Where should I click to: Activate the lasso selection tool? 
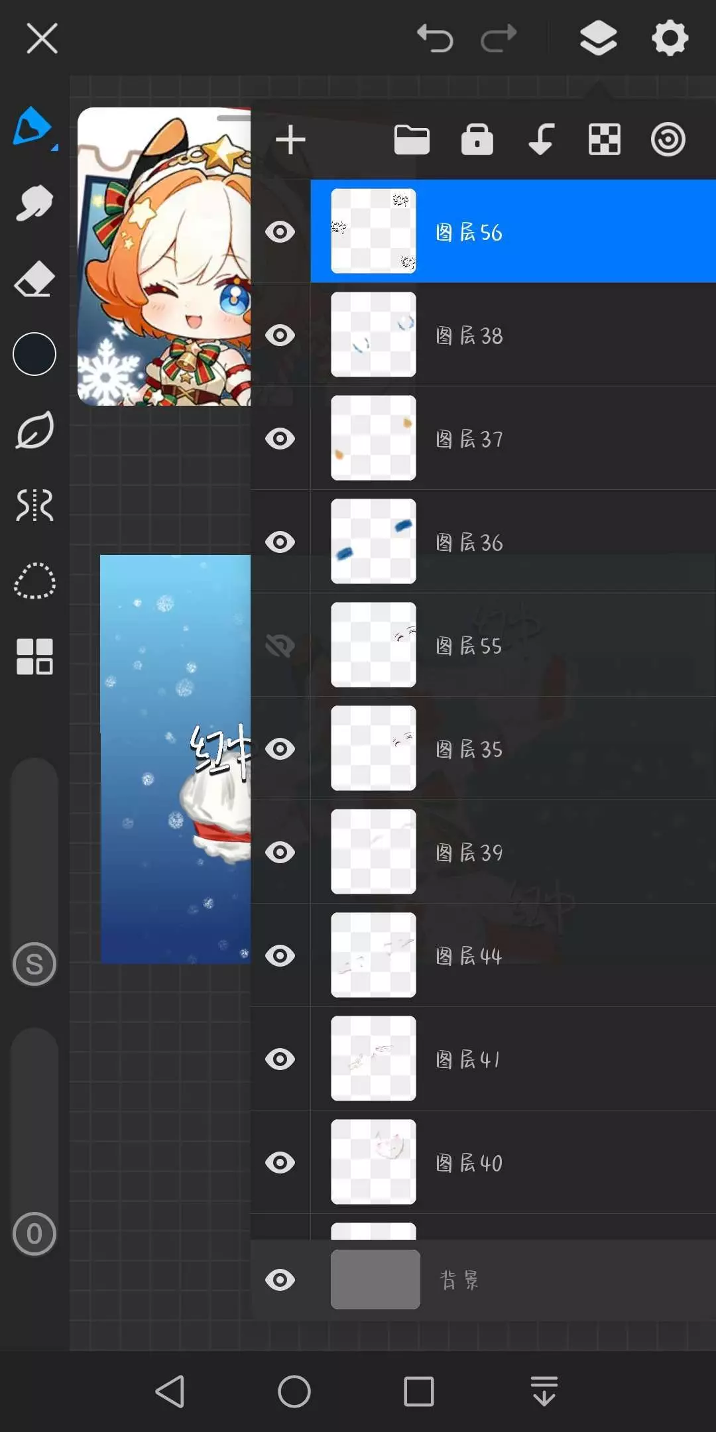pos(34,581)
